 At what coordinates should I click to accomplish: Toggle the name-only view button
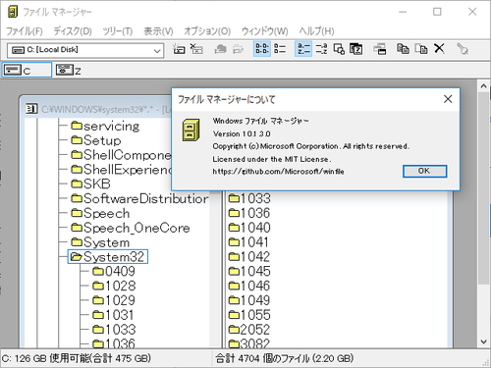pos(262,49)
